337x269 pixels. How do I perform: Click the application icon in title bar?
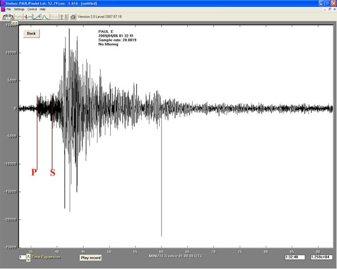click(3, 3)
